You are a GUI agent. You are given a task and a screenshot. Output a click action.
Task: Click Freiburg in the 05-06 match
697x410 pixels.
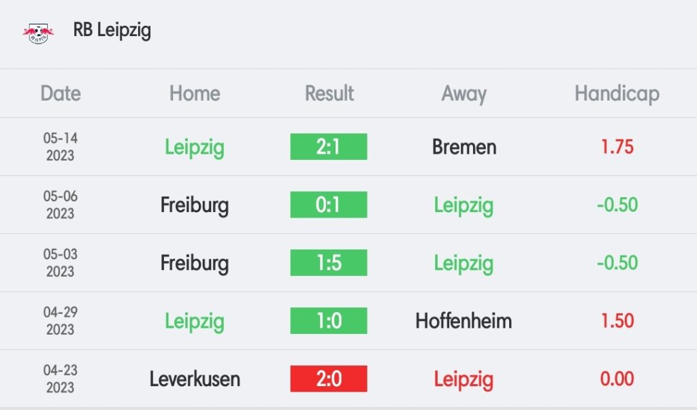pos(195,205)
